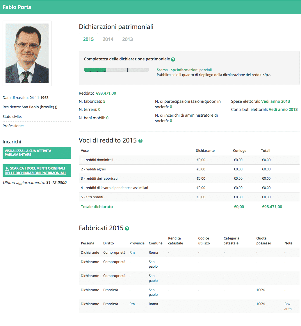Click Categoria catastale column header
Screen dimensions: 301x326
(231, 241)
